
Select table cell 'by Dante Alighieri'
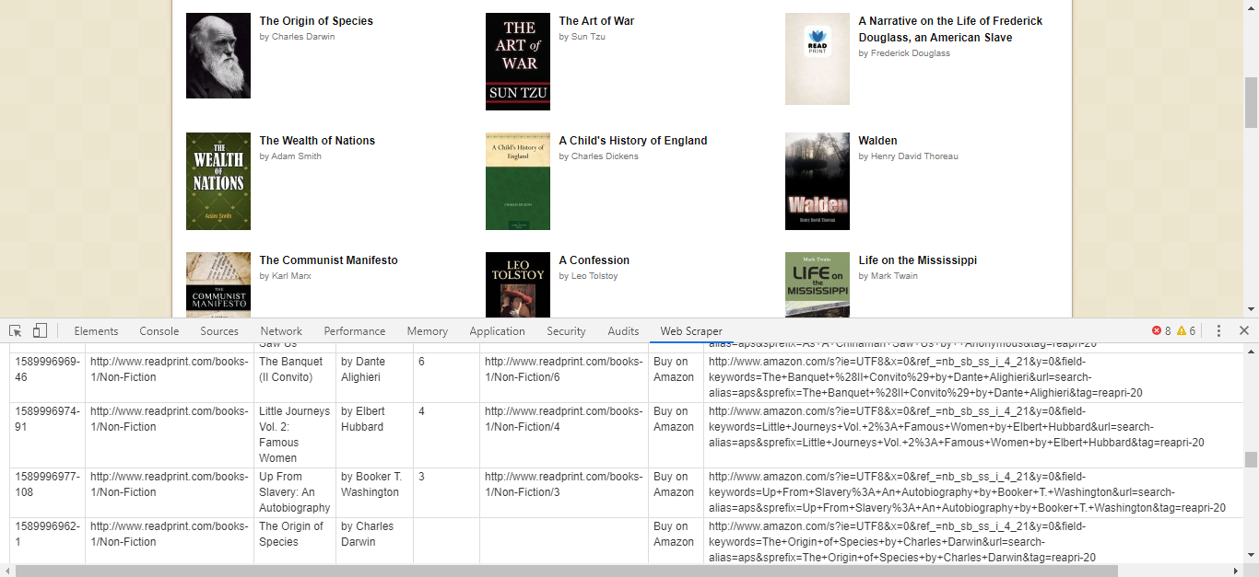374,377
